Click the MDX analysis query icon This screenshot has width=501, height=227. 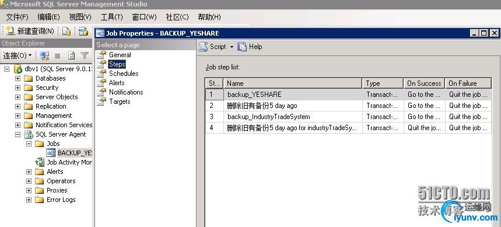[x=83, y=31]
